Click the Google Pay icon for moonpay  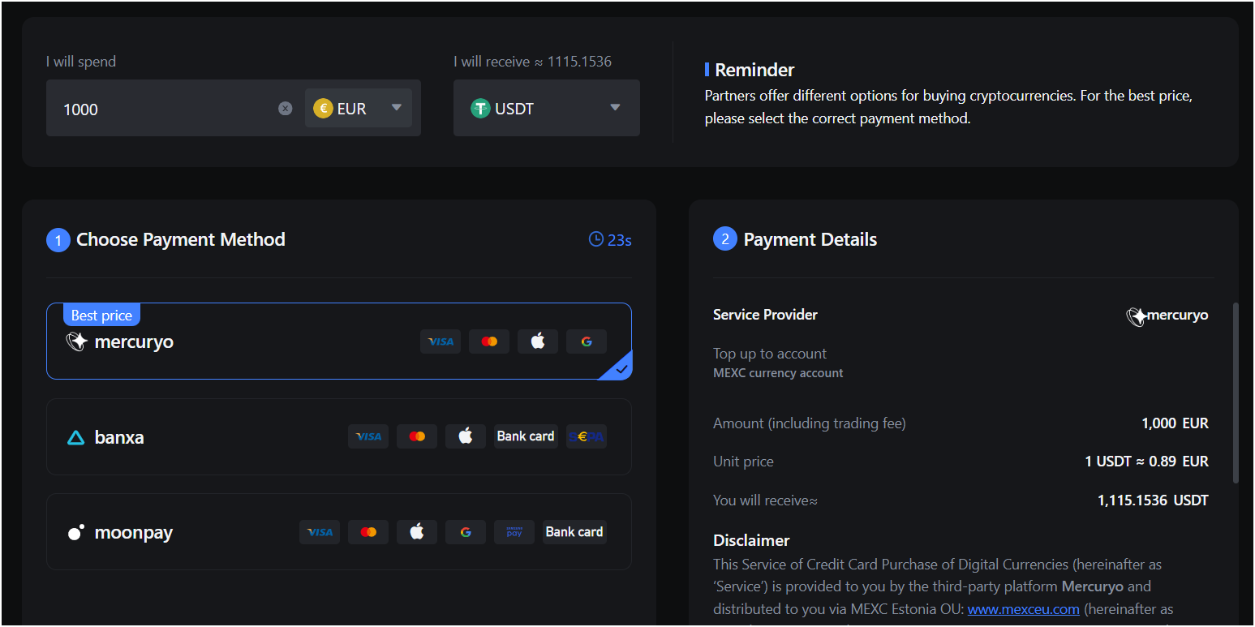466,532
